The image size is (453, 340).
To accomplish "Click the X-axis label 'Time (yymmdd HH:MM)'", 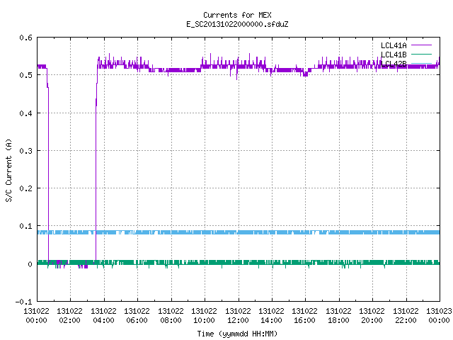I will 237,334.
